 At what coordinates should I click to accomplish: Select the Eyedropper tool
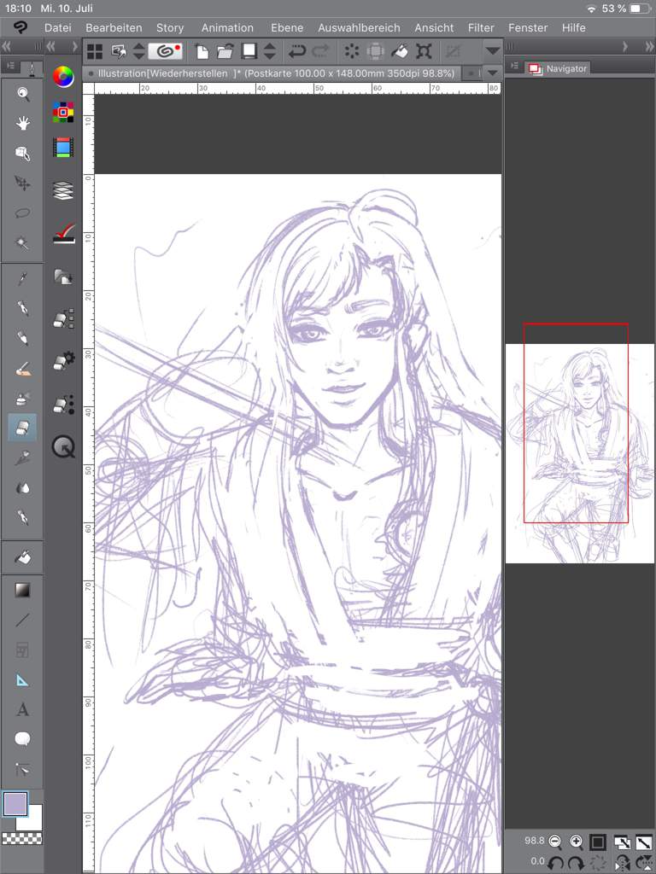click(22, 278)
